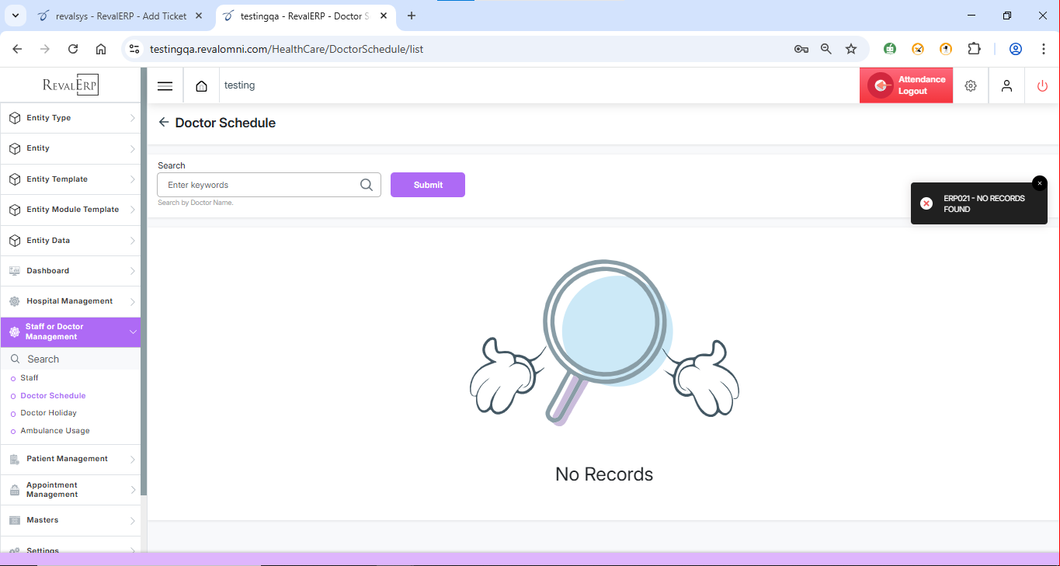Click the search magnifier icon in keyword field
This screenshot has width=1060, height=566.
coord(367,185)
